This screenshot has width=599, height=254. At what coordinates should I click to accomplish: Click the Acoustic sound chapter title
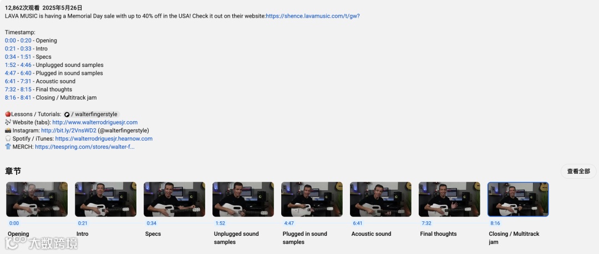pos(371,234)
